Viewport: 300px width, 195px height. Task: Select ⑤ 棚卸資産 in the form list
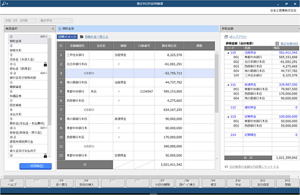[28, 84]
